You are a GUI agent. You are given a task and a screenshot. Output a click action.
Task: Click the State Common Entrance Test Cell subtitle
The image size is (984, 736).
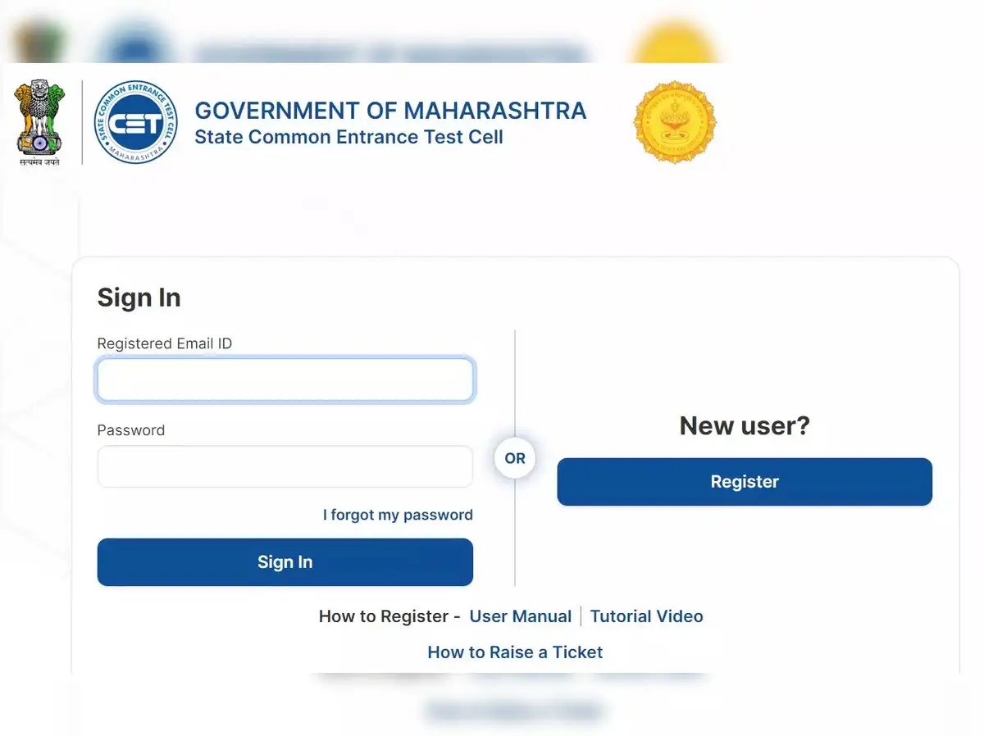(x=348, y=137)
